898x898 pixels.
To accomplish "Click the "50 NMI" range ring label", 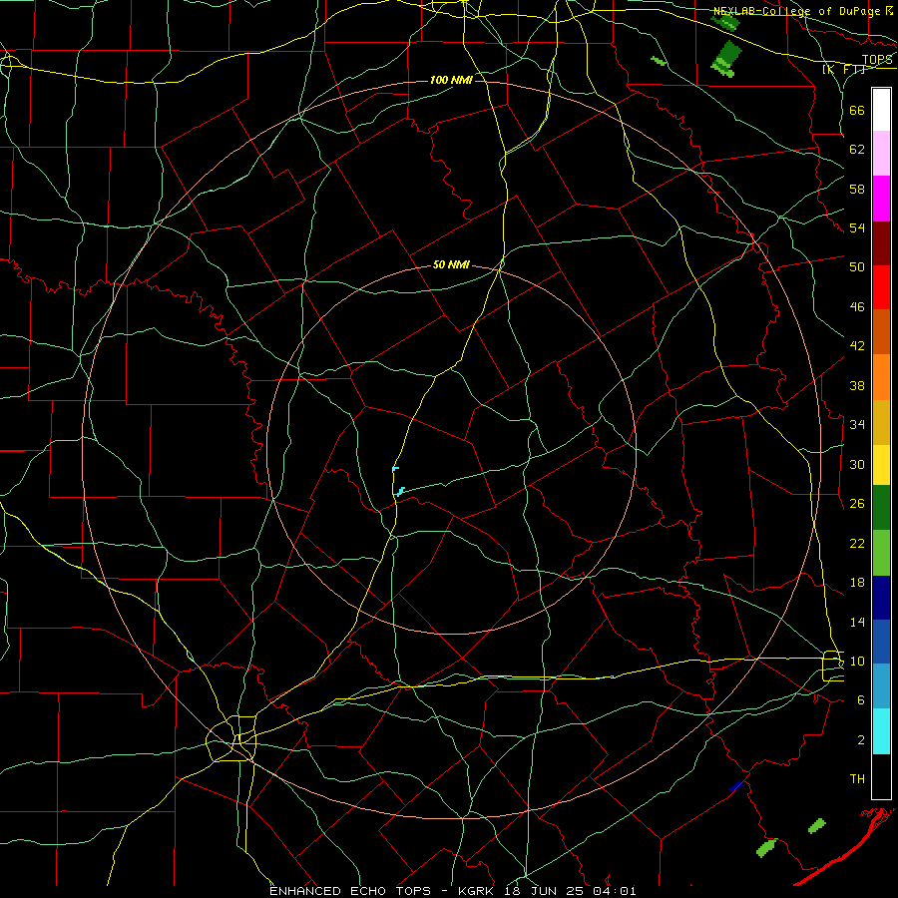I will (x=451, y=264).
